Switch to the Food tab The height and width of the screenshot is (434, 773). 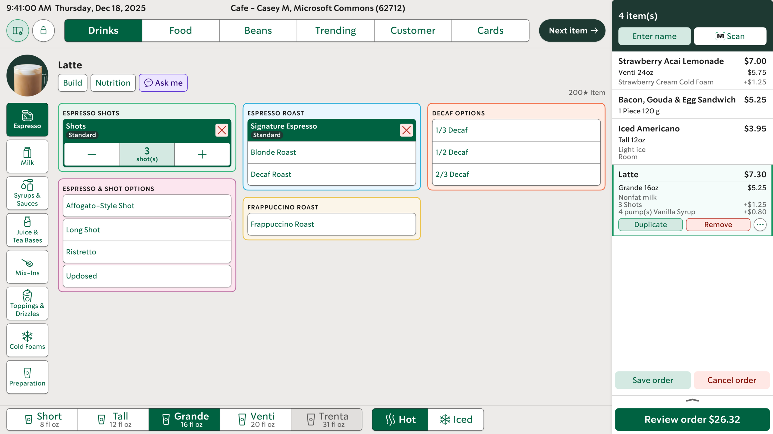click(x=181, y=30)
